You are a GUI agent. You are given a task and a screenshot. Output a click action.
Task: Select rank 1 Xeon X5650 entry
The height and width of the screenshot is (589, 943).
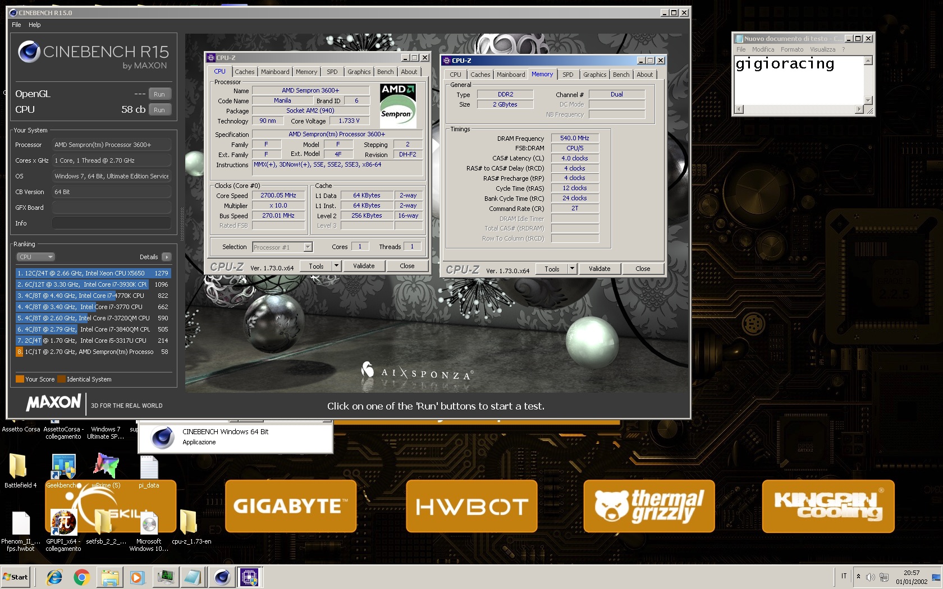[x=93, y=273]
